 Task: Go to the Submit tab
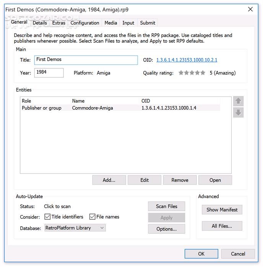tap(148, 23)
